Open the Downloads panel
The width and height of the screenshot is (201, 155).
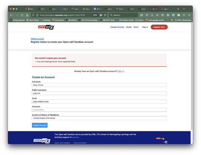152,15
